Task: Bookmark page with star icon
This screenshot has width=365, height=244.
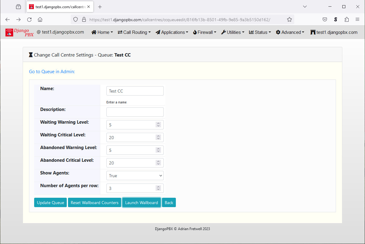Action: point(289,19)
